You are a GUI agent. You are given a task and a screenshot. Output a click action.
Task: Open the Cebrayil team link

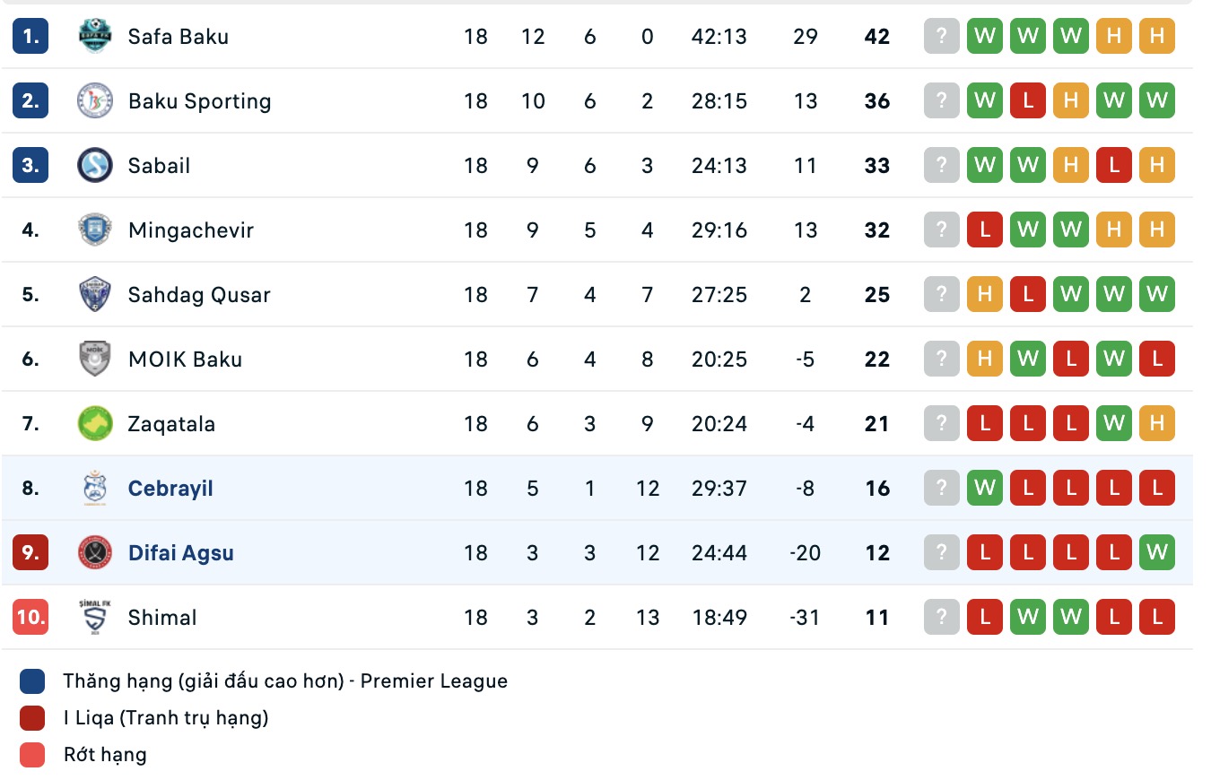click(170, 489)
